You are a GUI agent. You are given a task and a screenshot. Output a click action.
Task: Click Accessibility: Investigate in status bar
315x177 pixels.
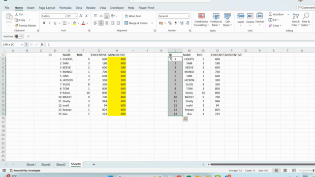pyautogui.click(x=25, y=171)
